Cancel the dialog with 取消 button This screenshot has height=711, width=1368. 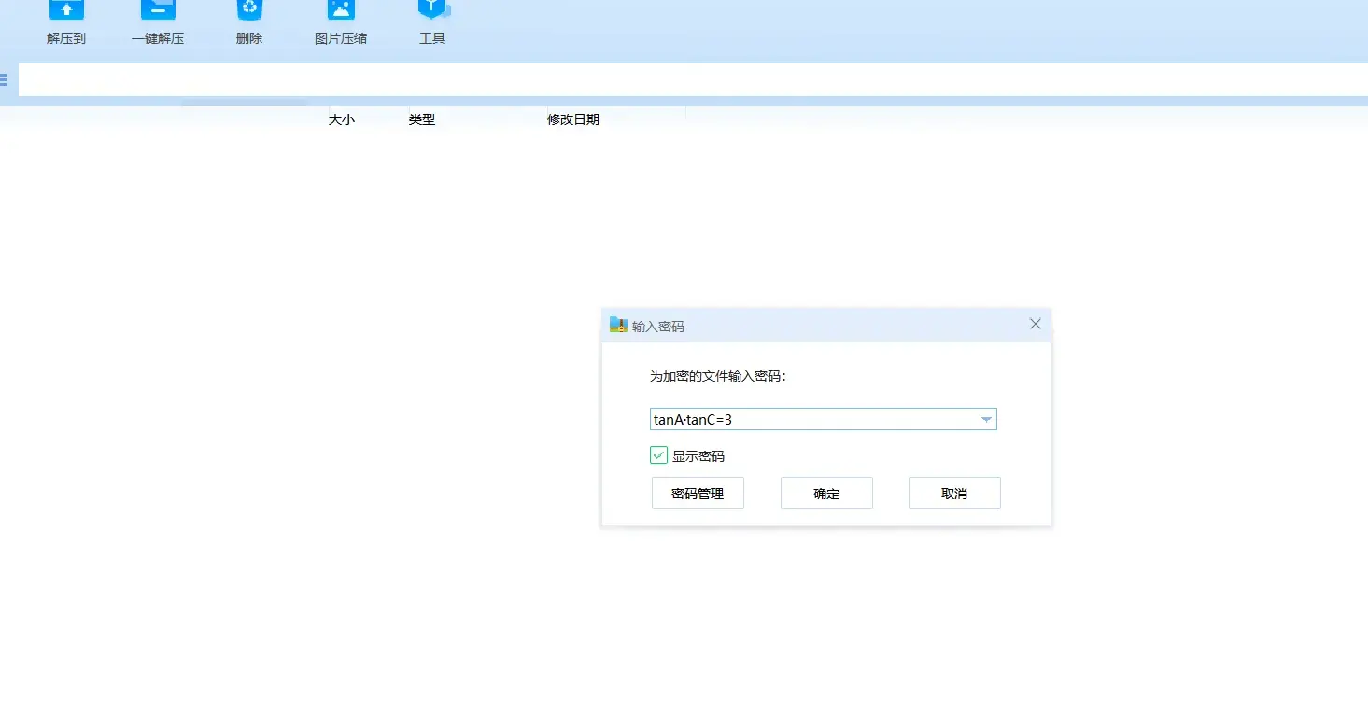tap(954, 493)
